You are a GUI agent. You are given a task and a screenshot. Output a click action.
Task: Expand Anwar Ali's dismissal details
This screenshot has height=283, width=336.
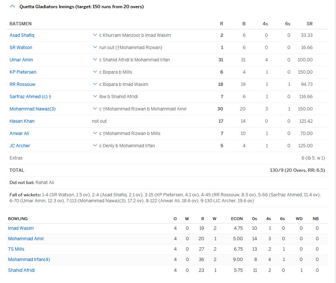(x=95, y=133)
